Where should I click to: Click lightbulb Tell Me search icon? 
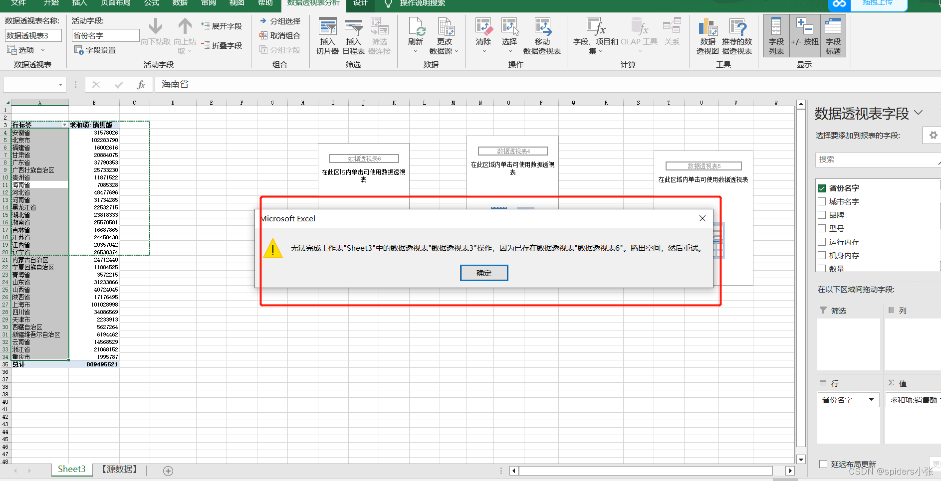tap(388, 3)
